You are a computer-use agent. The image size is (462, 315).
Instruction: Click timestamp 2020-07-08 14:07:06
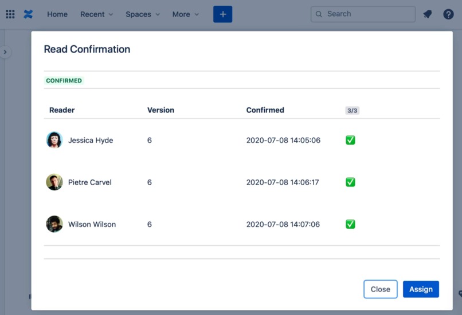283,224
